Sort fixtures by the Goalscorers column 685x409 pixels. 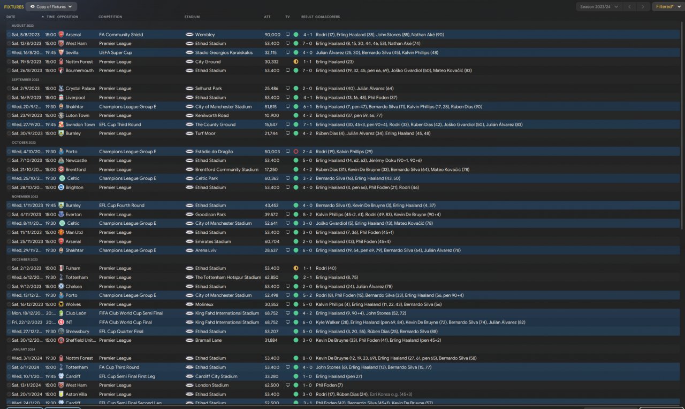[x=328, y=17]
